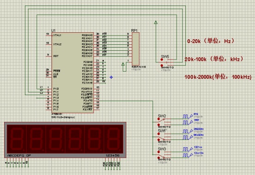The width and height of the screenshot is (255, 175).
Task: Toggle SW5's upper red actuator dot
Action: click(x=162, y=60)
